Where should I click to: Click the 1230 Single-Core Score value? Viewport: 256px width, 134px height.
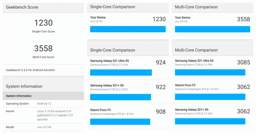(x=43, y=23)
